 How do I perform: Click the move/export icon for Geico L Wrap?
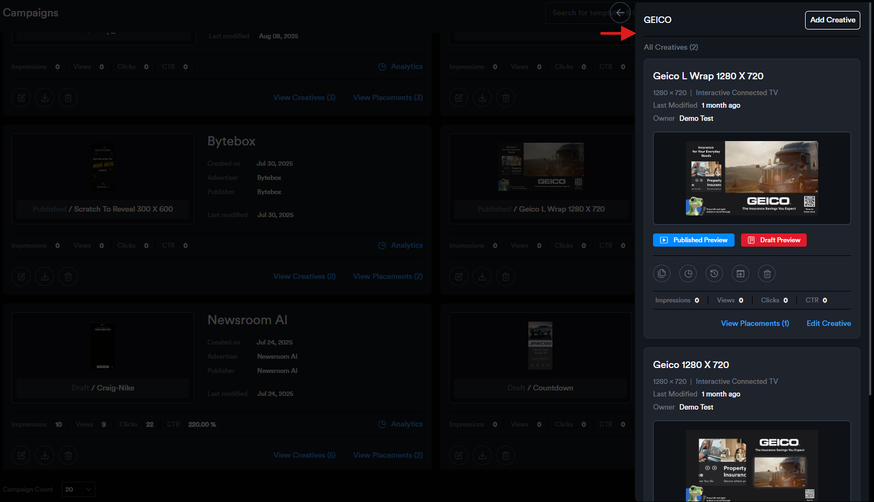tap(741, 273)
